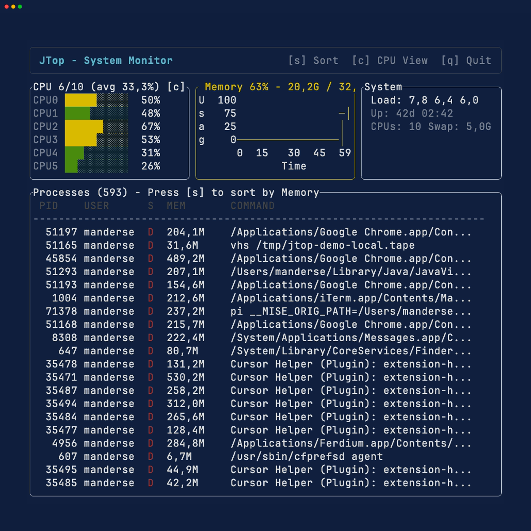Select Cursor Helper row with PID 35485
The width and height of the screenshot is (531, 531).
point(259,483)
